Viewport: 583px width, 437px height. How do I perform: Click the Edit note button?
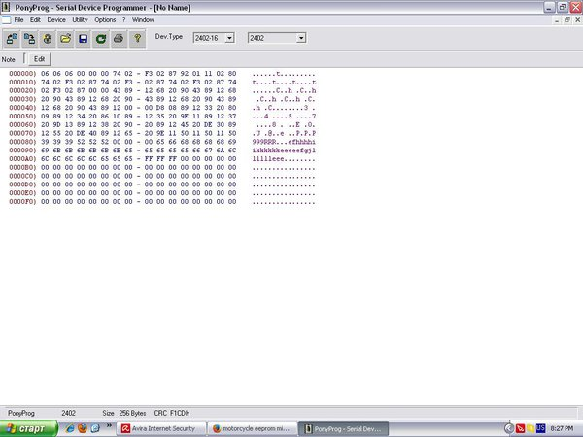pyautogui.click(x=40, y=59)
